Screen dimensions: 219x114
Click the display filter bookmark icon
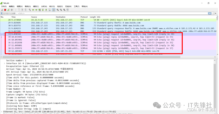point(2,13)
